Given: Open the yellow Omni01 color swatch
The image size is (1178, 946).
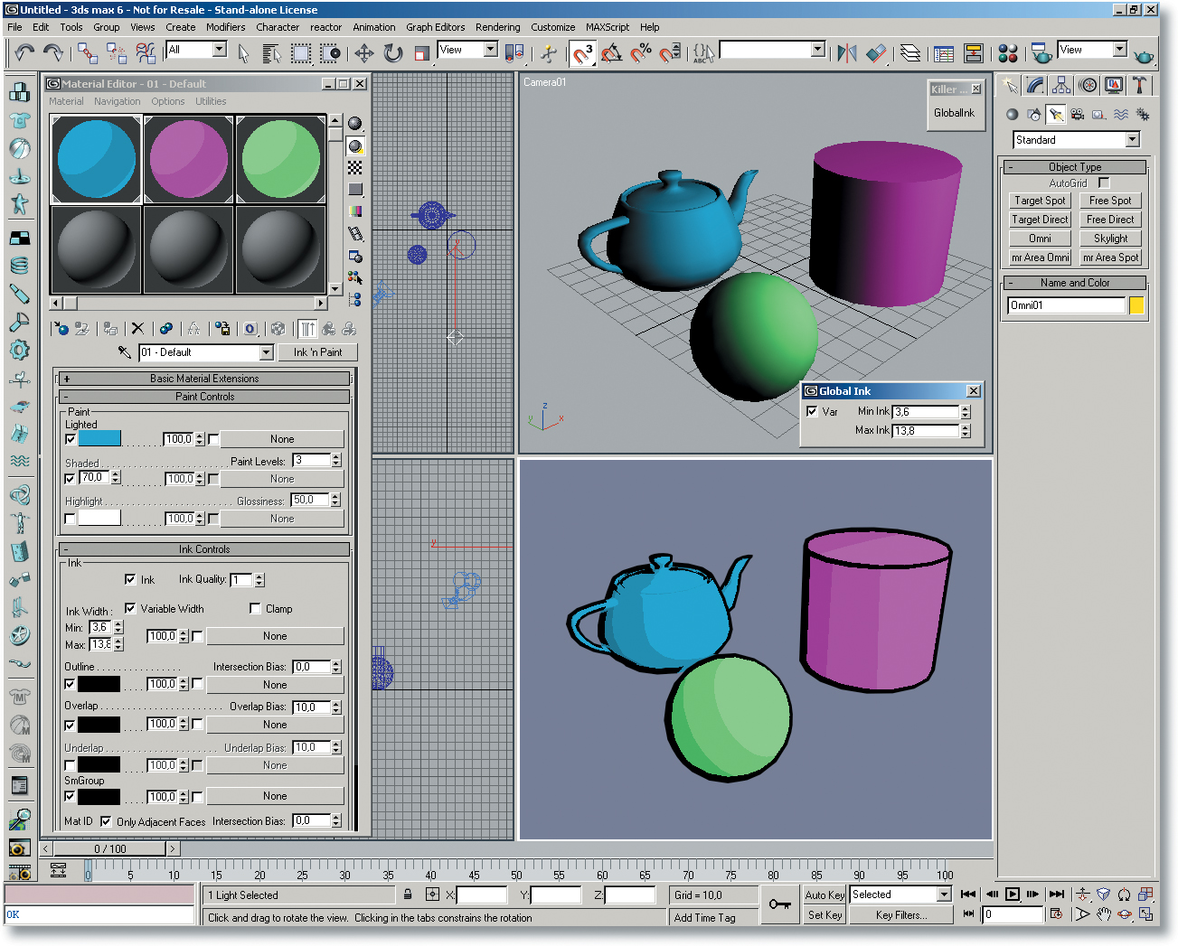Looking at the screenshot, I should tap(1136, 305).
